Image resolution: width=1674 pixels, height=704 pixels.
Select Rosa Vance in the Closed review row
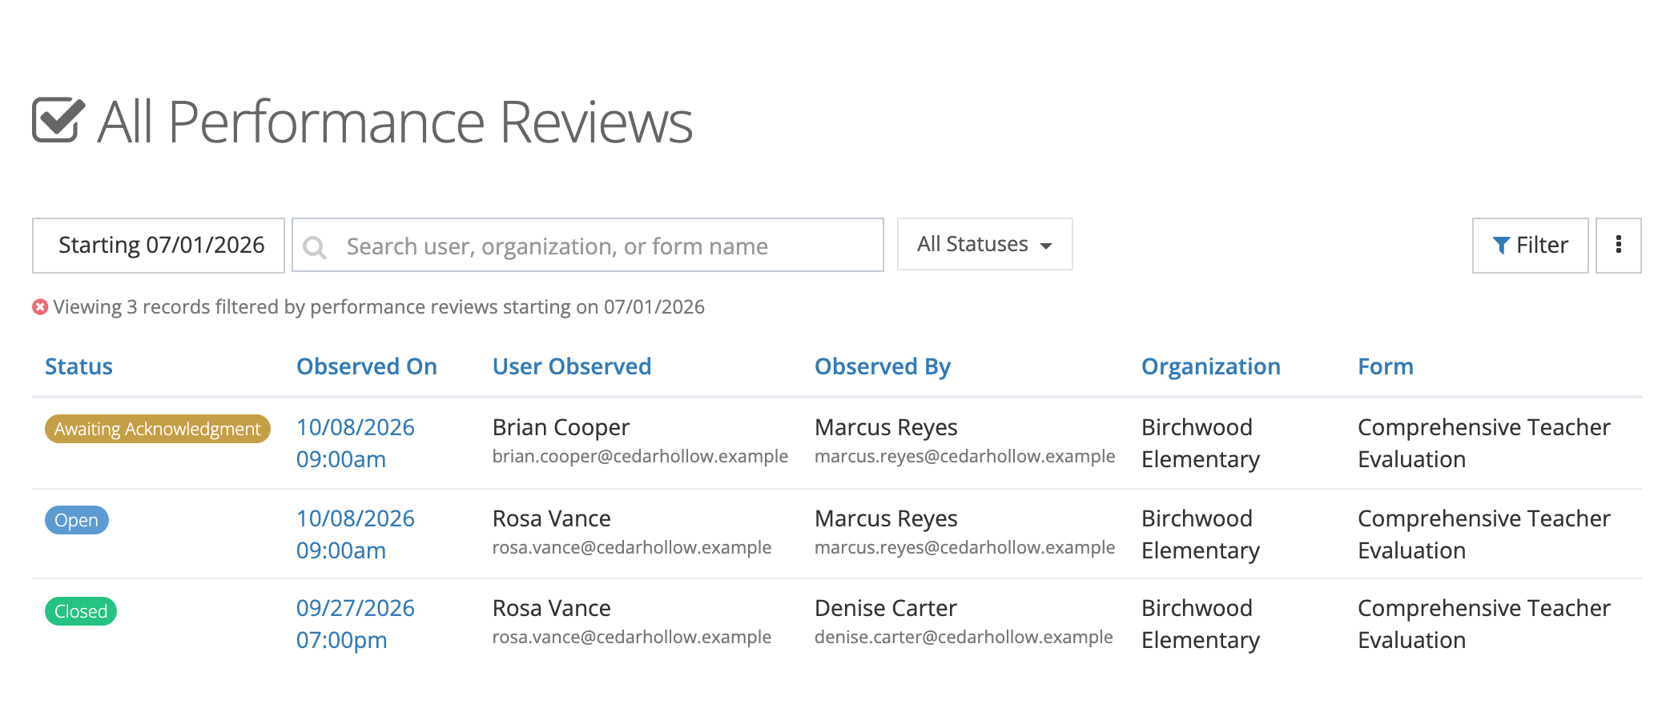[552, 608]
